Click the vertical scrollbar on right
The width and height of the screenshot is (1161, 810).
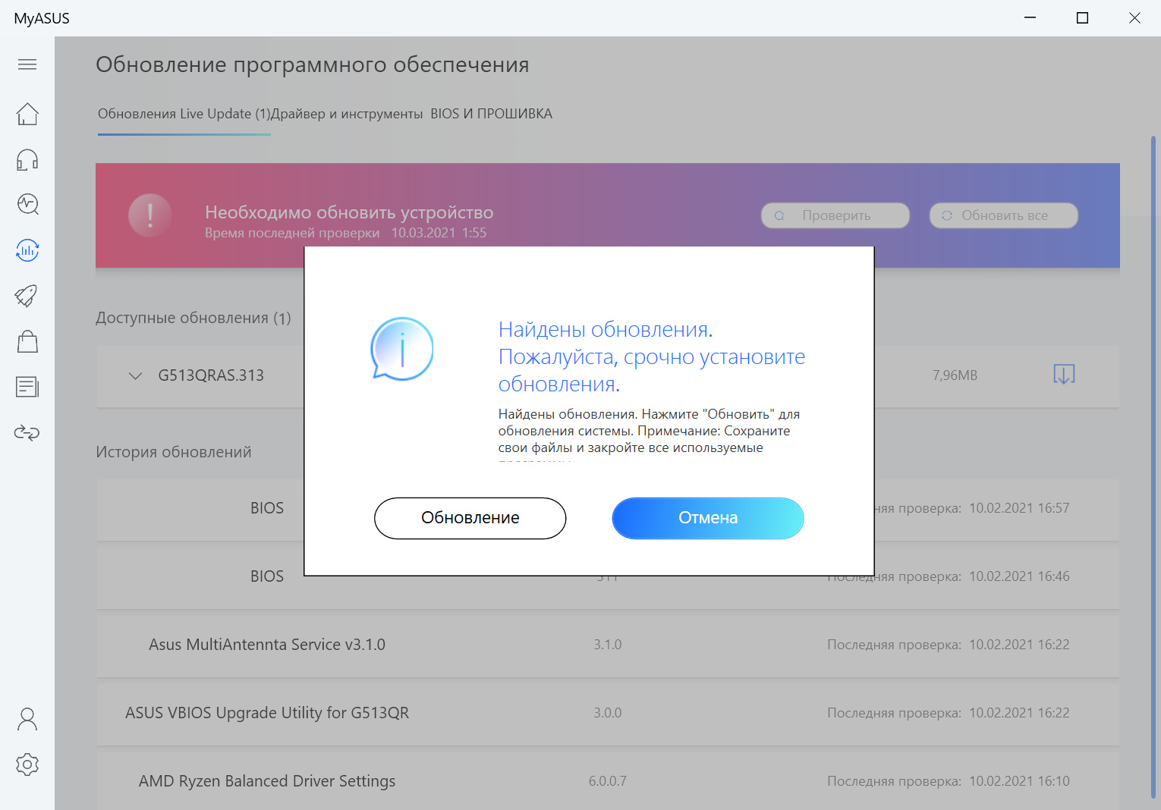[1153, 466]
